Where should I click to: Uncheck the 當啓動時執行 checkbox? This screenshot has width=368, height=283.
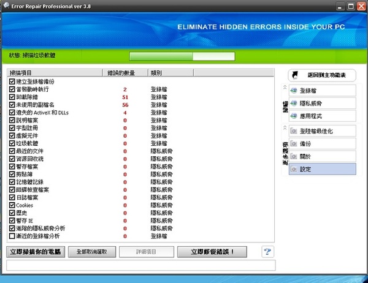(12, 89)
